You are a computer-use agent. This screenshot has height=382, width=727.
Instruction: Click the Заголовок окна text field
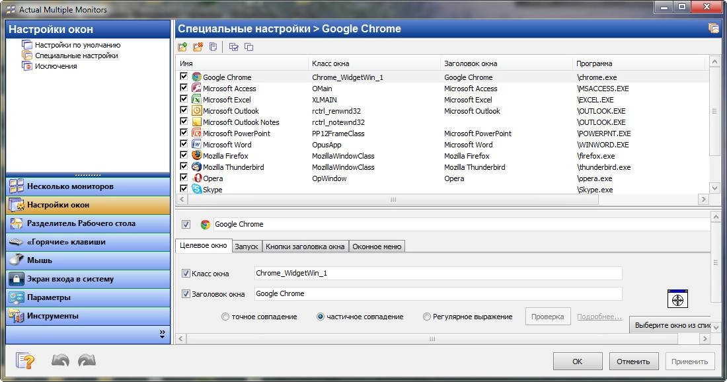point(438,293)
